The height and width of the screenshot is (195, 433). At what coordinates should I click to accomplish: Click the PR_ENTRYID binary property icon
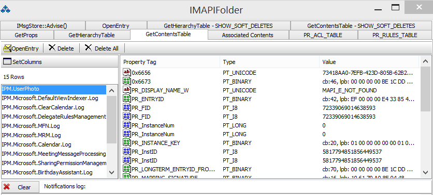[x=127, y=99]
